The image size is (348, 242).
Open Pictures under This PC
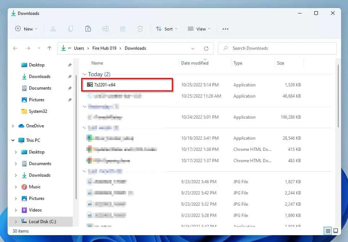click(x=33, y=198)
